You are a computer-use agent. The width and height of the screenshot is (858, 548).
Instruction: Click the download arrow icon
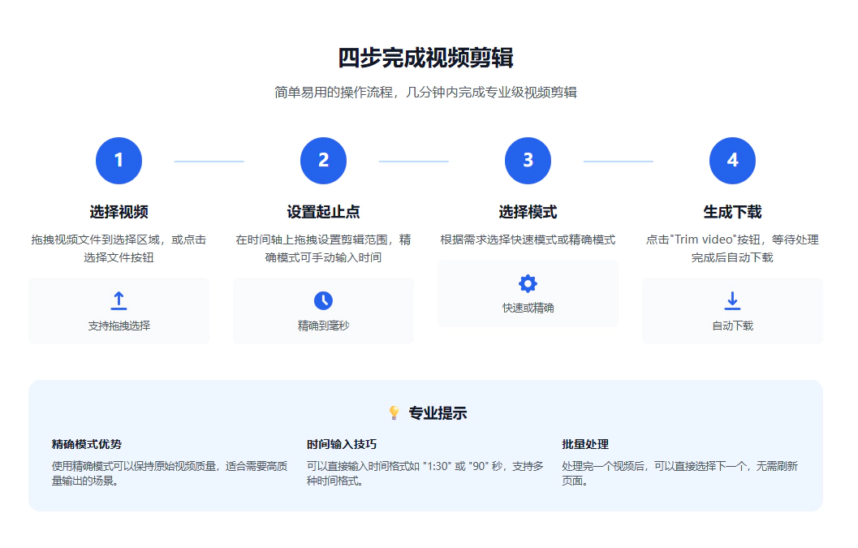tap(732, 300)
